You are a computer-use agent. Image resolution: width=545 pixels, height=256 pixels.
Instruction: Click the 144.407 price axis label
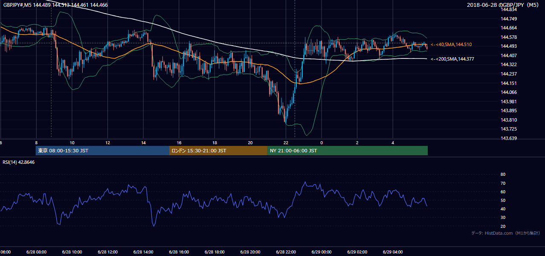coord(508,55)
